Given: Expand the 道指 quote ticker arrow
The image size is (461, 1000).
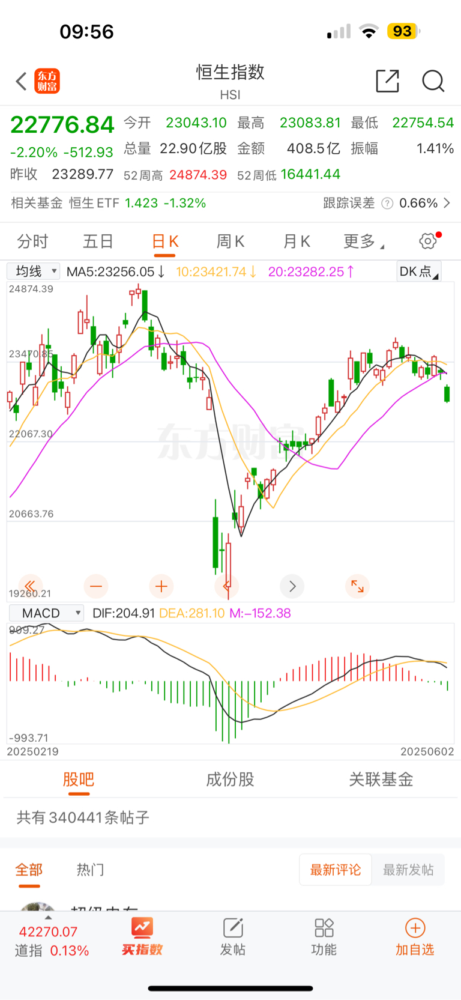Looking at the screenshot, I should tap(48, 918).
